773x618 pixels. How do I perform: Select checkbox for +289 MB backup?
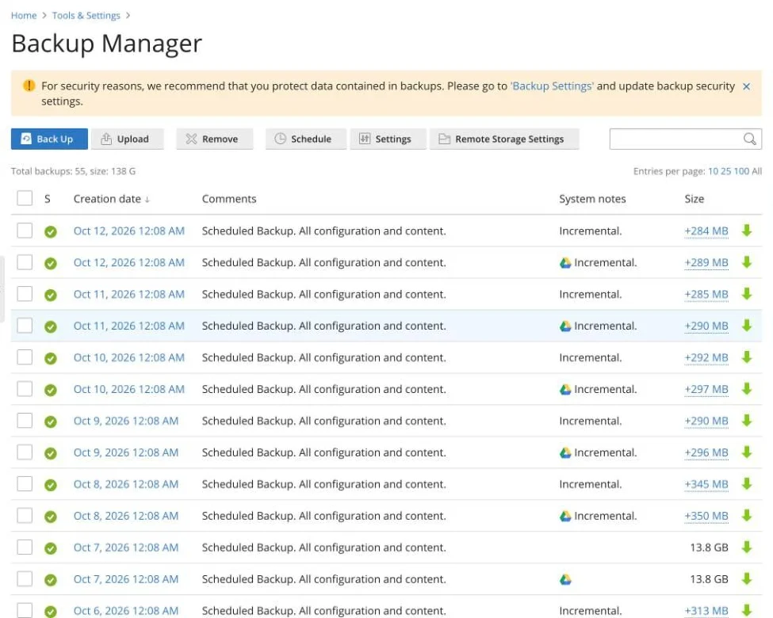coord(25,261)
